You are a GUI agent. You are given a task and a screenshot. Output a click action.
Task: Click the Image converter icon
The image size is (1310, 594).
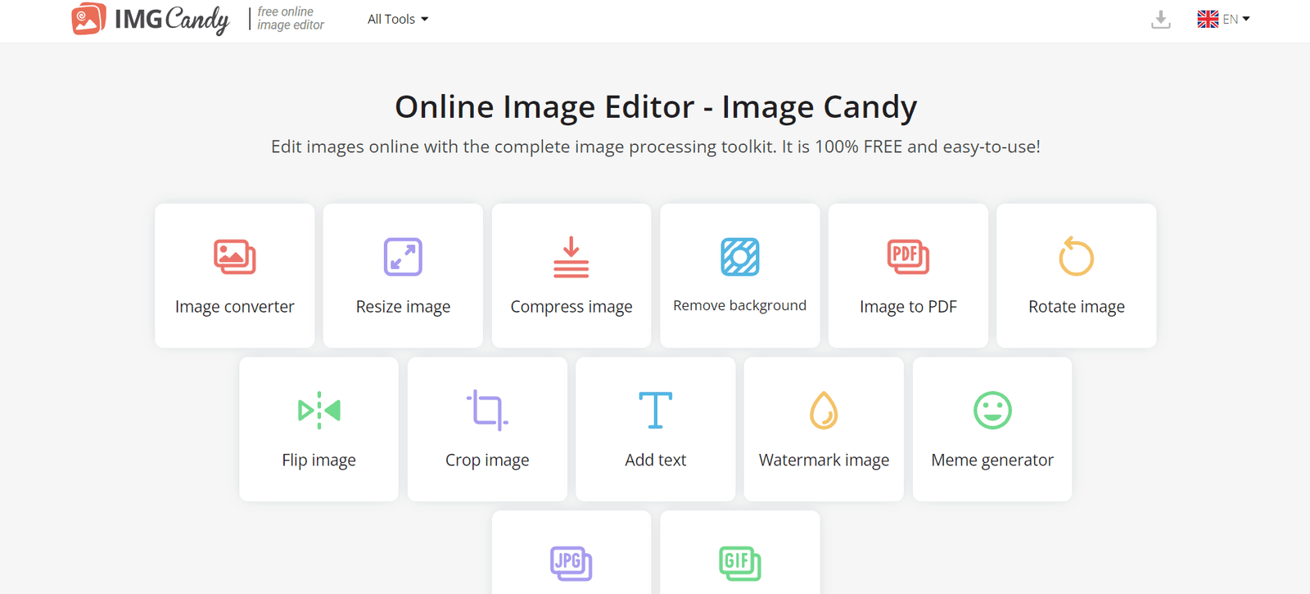tap(234, 257)
